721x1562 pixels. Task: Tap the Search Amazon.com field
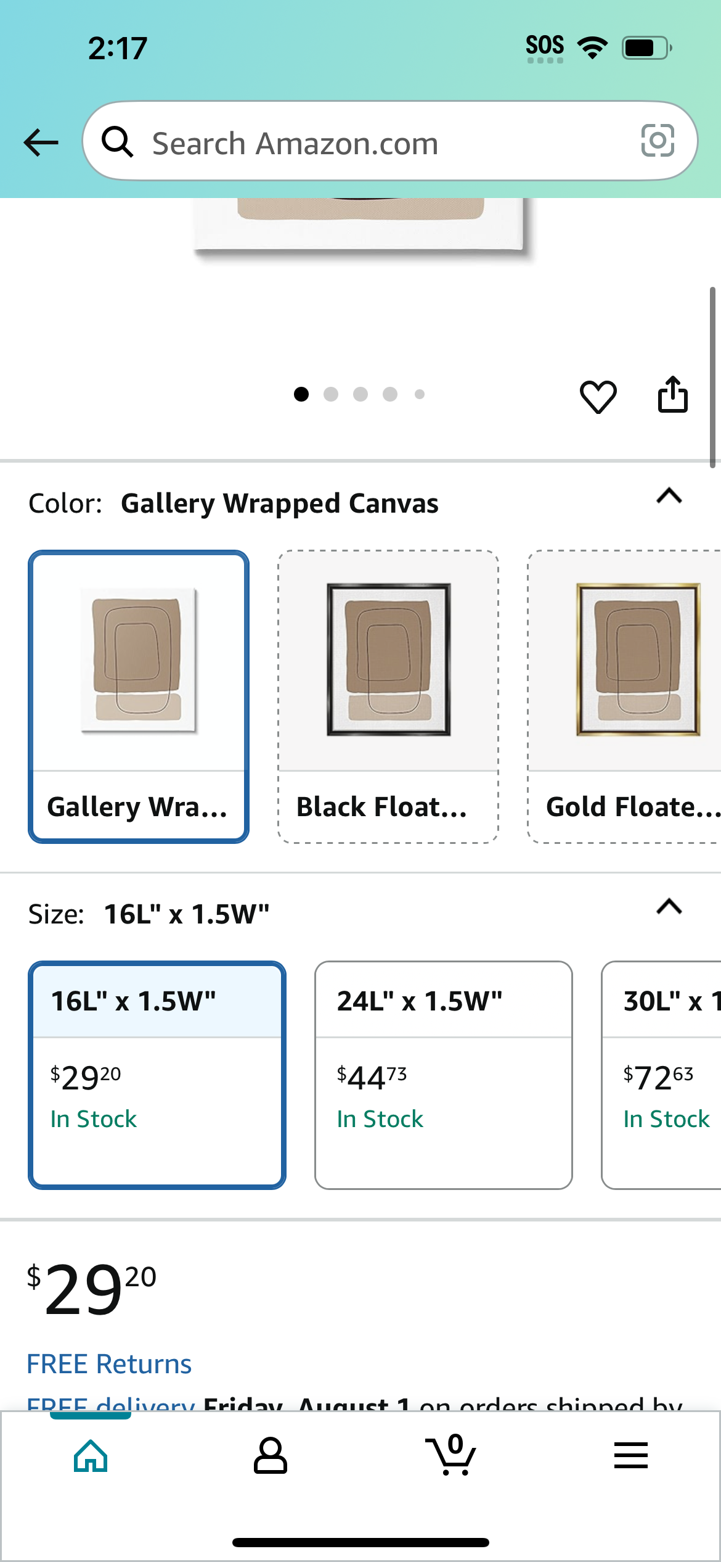390,141
